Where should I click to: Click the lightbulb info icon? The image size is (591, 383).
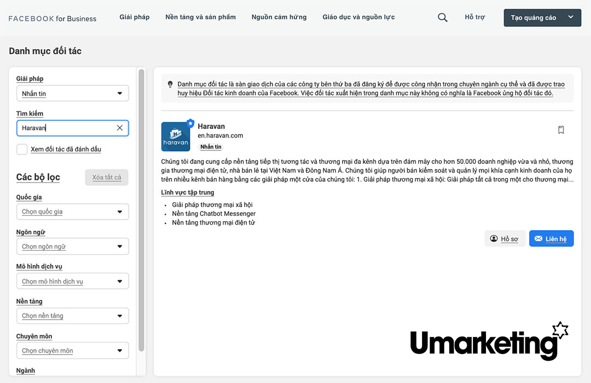[x=170, y=85]
